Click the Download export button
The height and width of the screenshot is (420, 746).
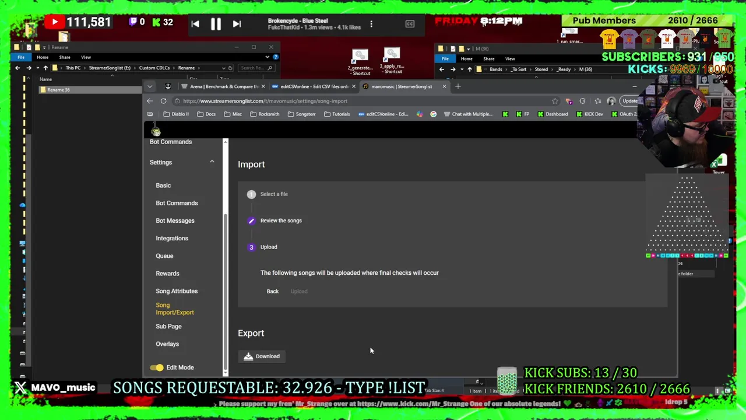coord(262,356)
